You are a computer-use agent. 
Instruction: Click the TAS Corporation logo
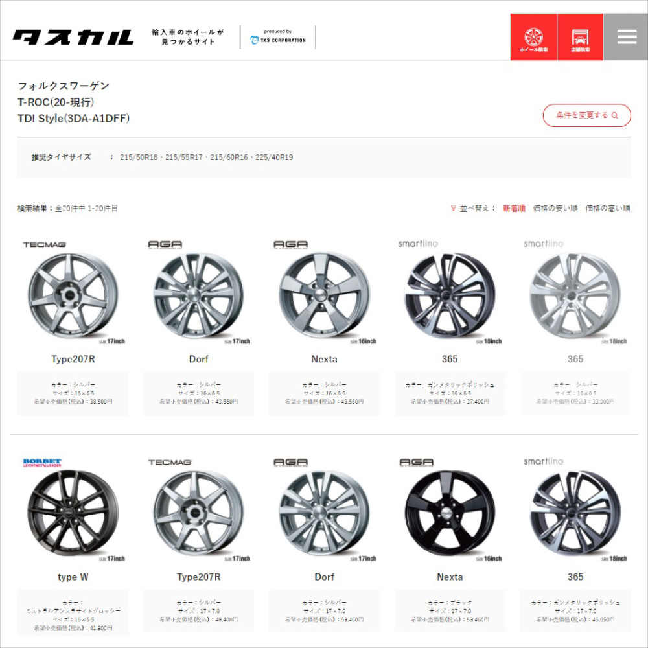coord(278,37)
